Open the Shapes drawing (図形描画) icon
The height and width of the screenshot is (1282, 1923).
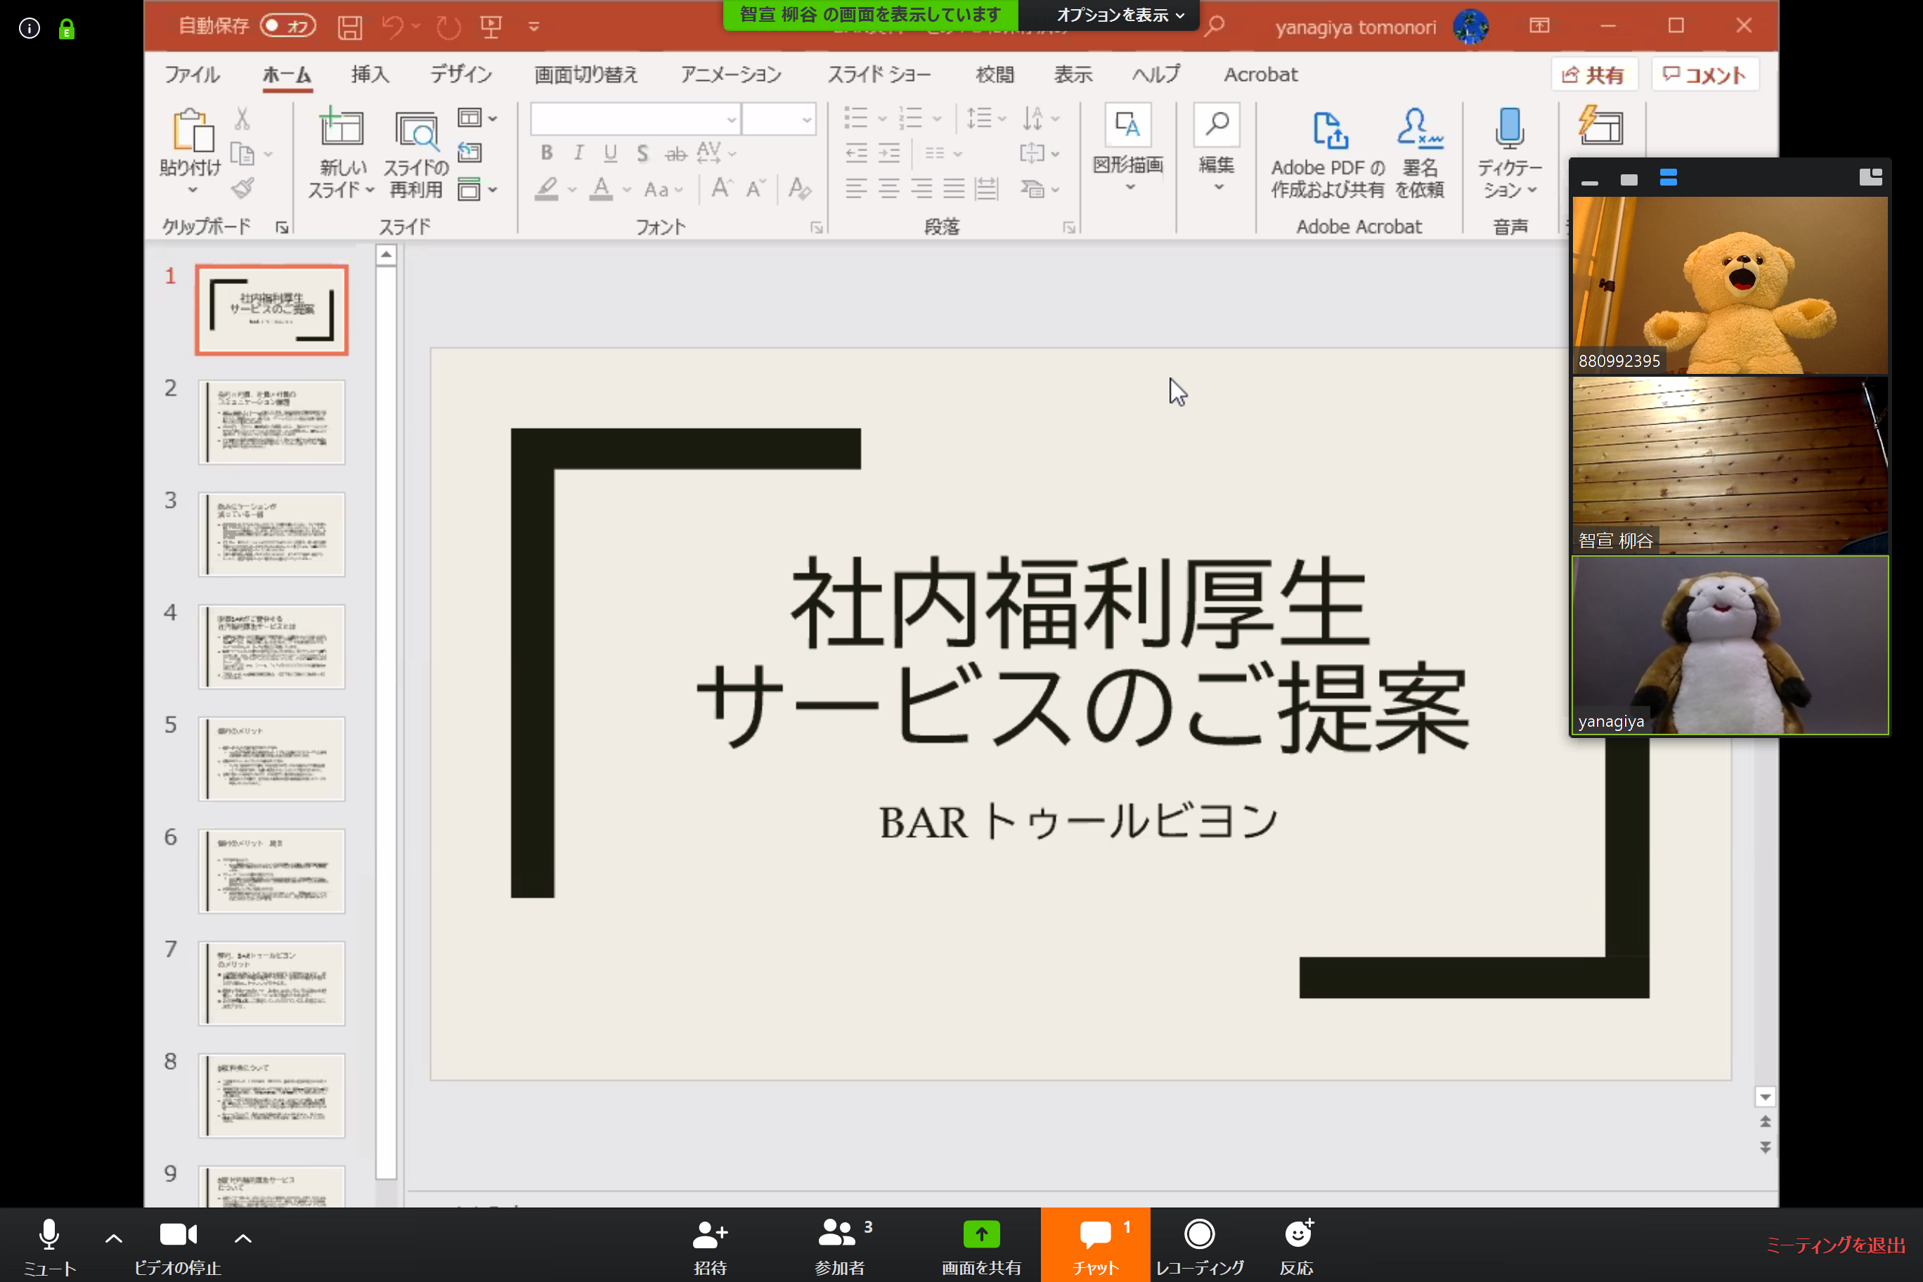click(1127, 125)
